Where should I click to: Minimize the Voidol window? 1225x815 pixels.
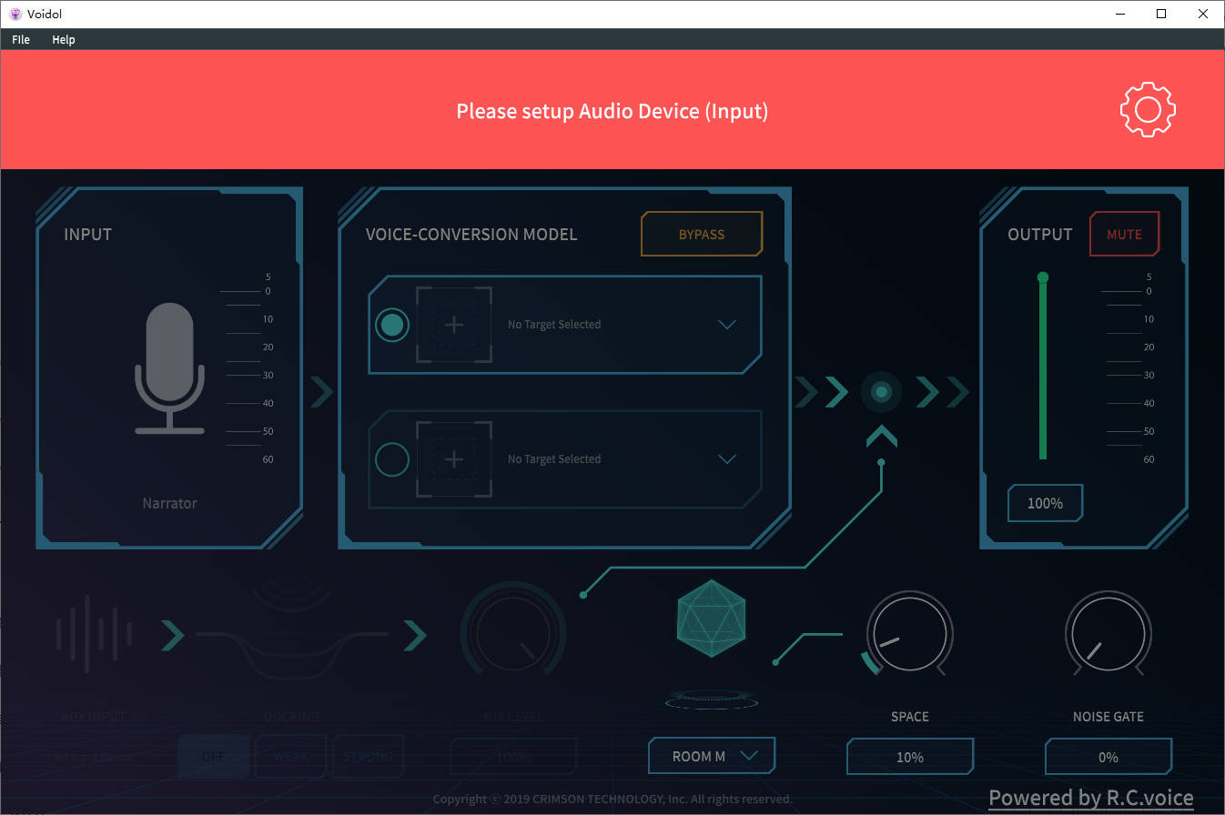click(1120, 14)
